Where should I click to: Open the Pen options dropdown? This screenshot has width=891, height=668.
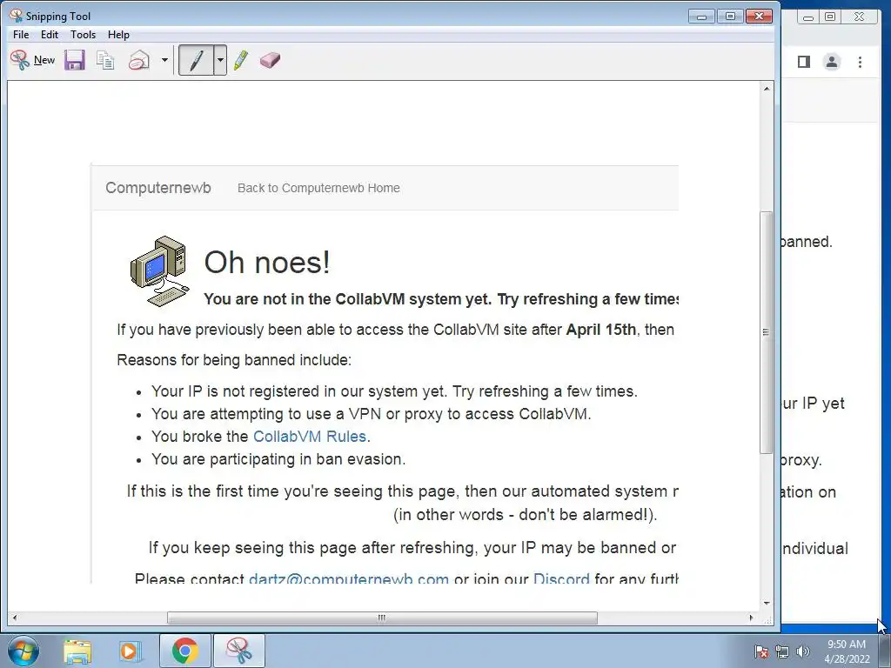[220, 60]
